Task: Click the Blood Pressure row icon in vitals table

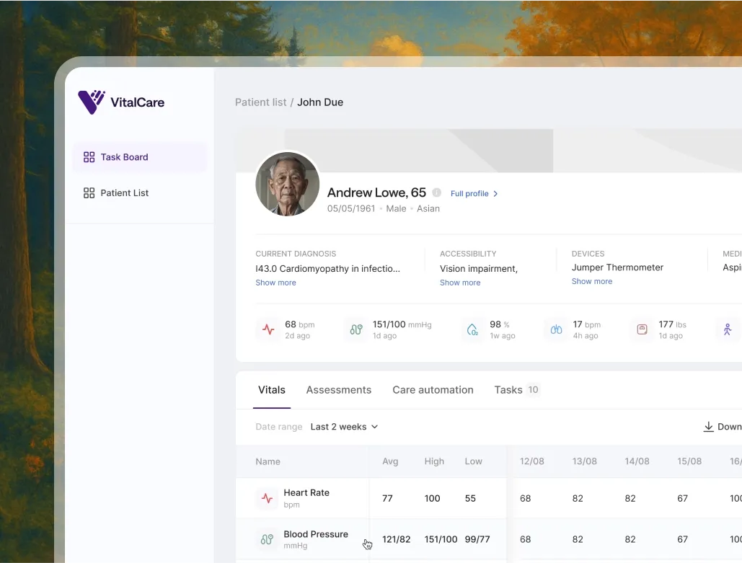Action: point(267,539)
